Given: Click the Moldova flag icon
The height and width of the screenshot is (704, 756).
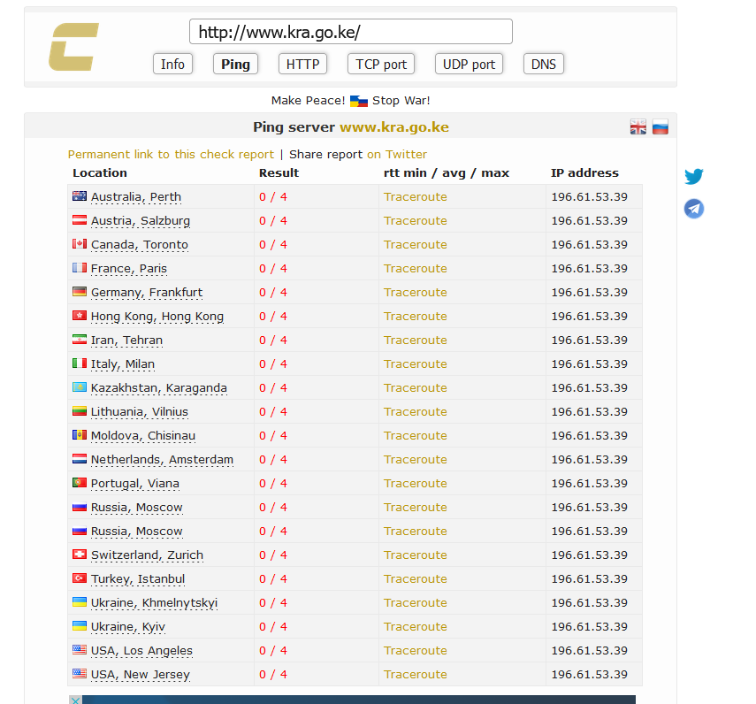Looking at the screenshot, I should pos(80,434).
